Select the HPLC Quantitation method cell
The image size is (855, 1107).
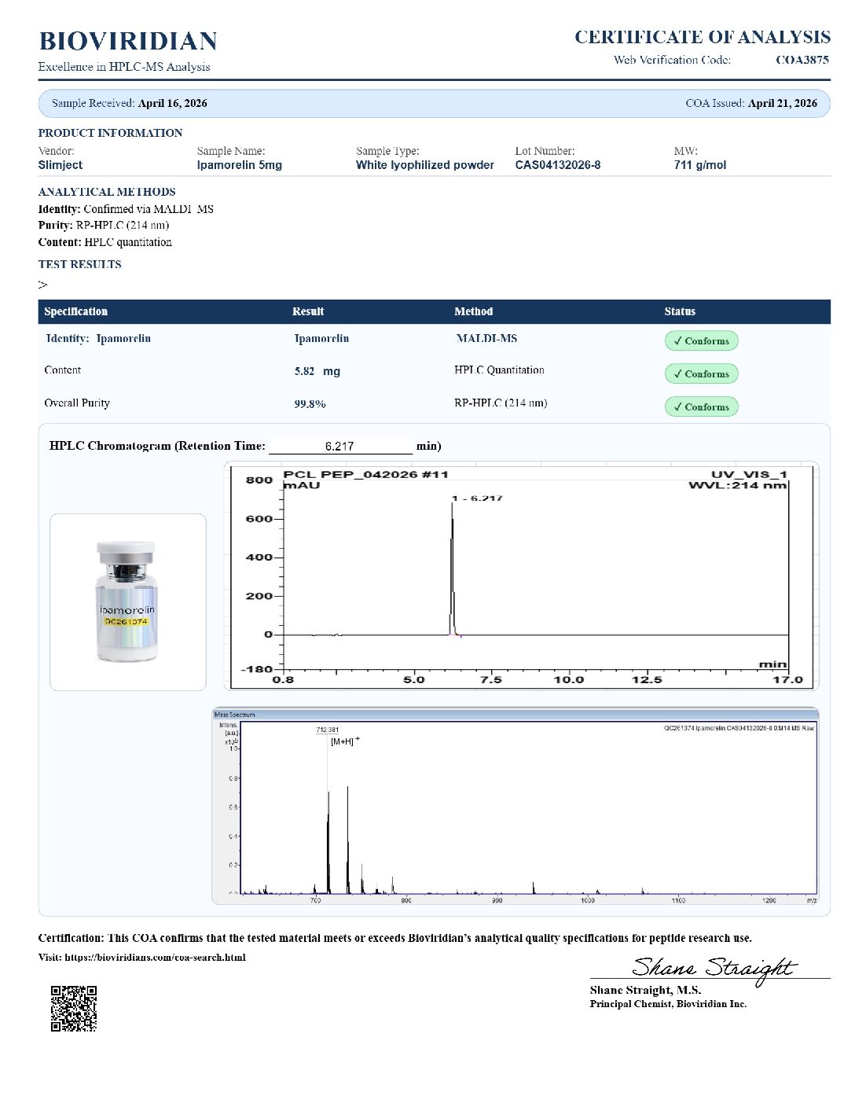click(x=499, y=370)
